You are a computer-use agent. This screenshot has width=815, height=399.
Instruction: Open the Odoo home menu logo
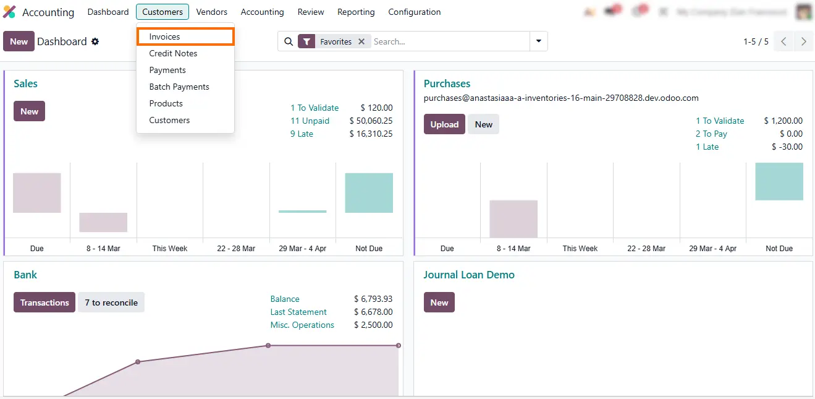coord(9,12)
